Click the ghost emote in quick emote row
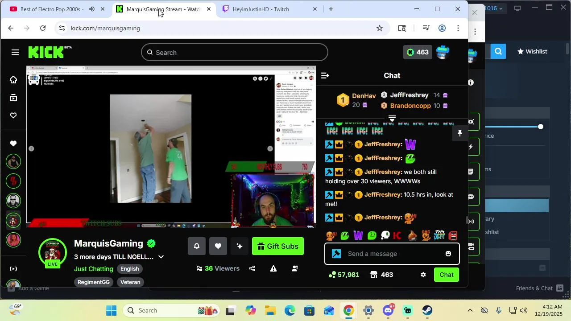 (385, 235)
